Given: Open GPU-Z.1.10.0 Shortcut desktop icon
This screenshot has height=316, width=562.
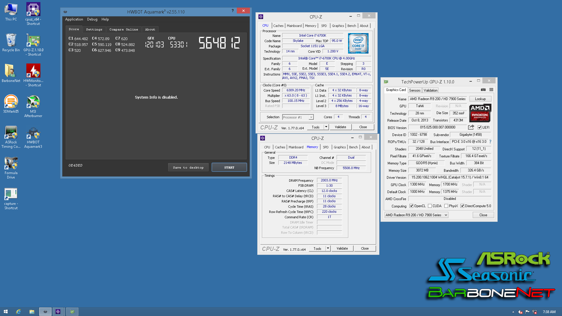Looking at the screenshot, I should point(33,44).
